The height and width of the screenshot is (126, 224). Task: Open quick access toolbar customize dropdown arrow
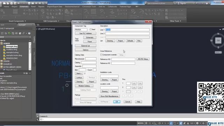[x=47, y=3]
